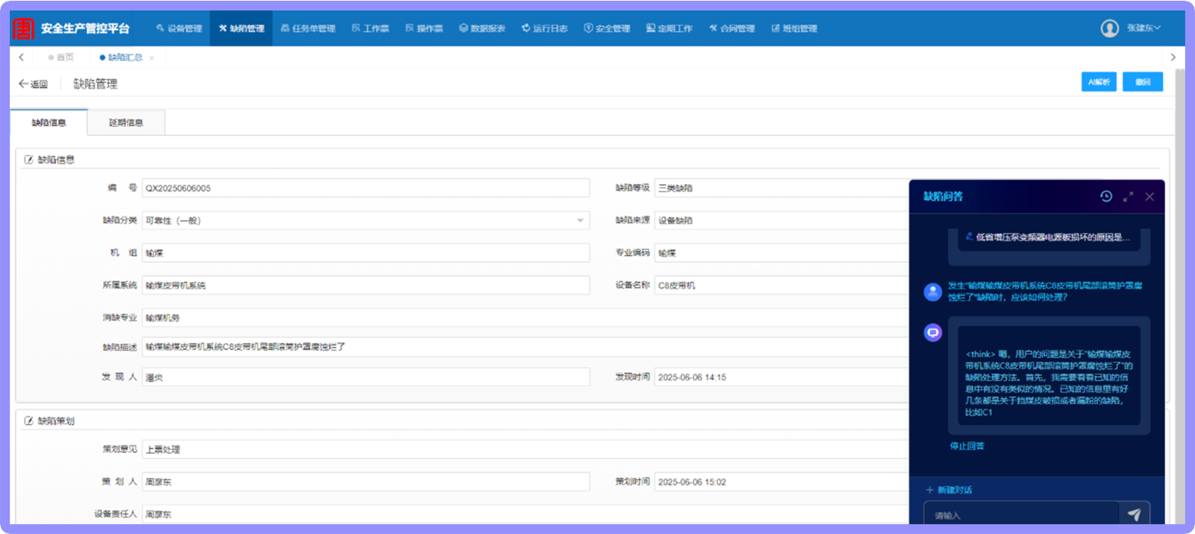Screen dimensions: 1195x534
Task: Open the 任务单管理 menu
Action: (308, 29)
